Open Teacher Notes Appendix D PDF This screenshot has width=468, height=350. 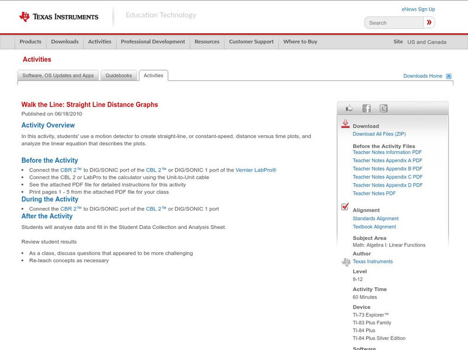pyautogui.click(x=388, y=185)
